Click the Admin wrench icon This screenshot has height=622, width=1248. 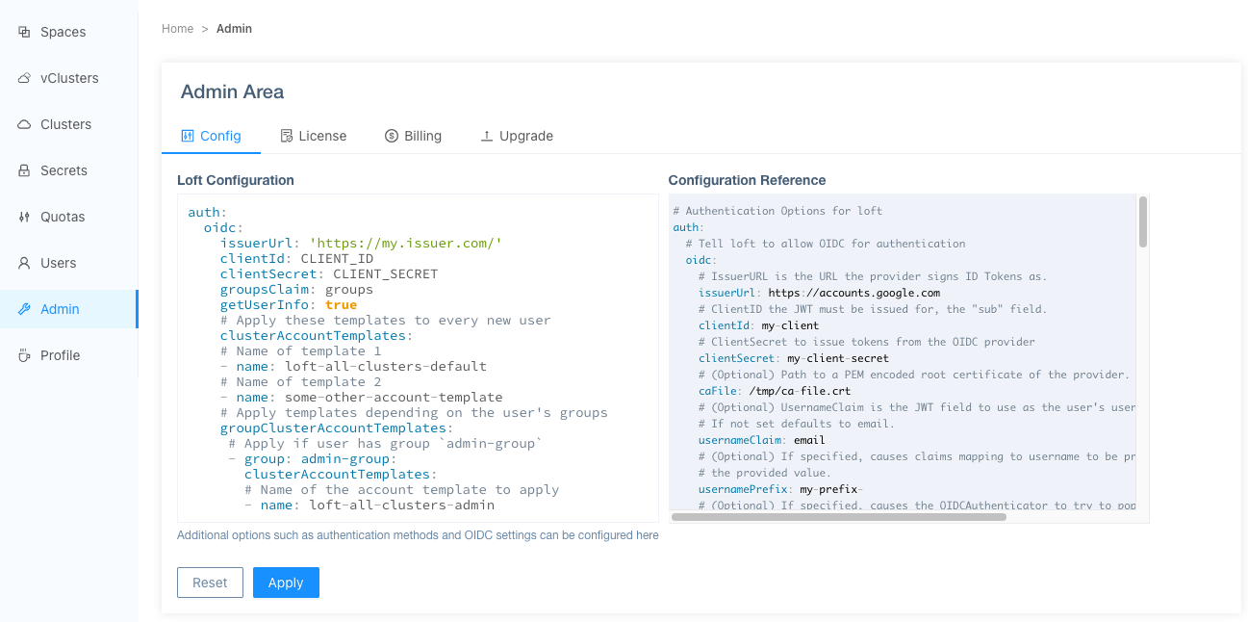pyautogui.click(x=24, y=309)
